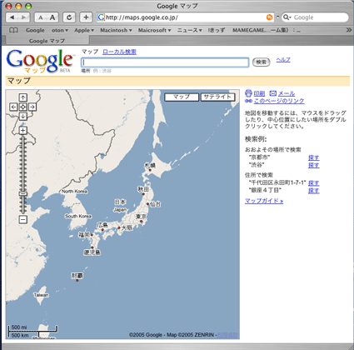Image resolution: width=354 pixels, height=350 pixels.
Task: Click the メール email link
Action: tap(287, 93)
